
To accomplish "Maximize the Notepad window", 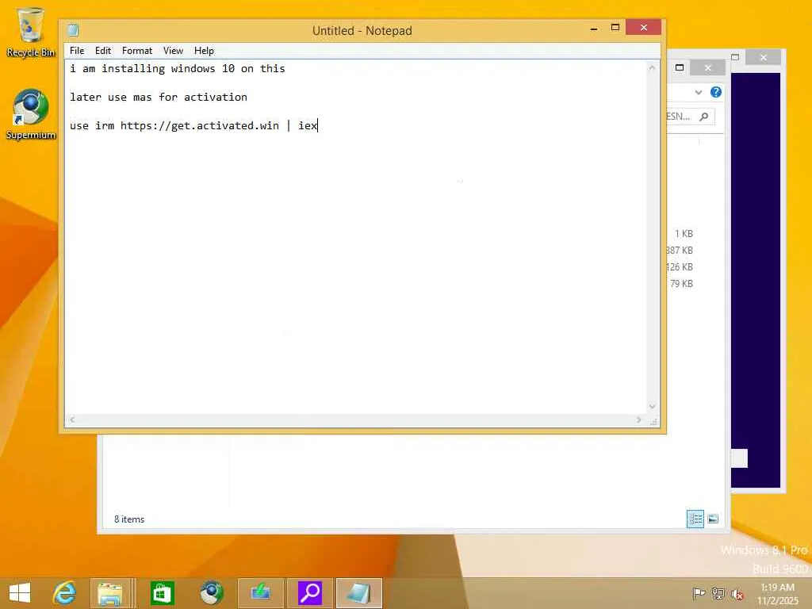I will coord(615,28).
